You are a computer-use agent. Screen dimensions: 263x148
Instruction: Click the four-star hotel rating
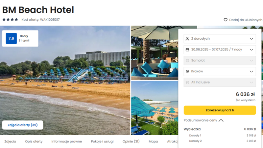[10, 20]
